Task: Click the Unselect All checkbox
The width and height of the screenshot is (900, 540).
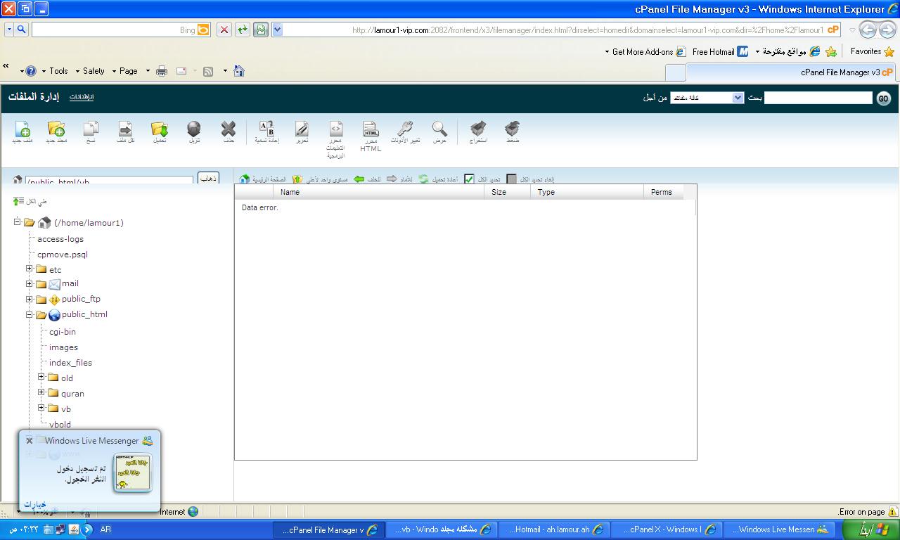Action: tap(511, 179)
